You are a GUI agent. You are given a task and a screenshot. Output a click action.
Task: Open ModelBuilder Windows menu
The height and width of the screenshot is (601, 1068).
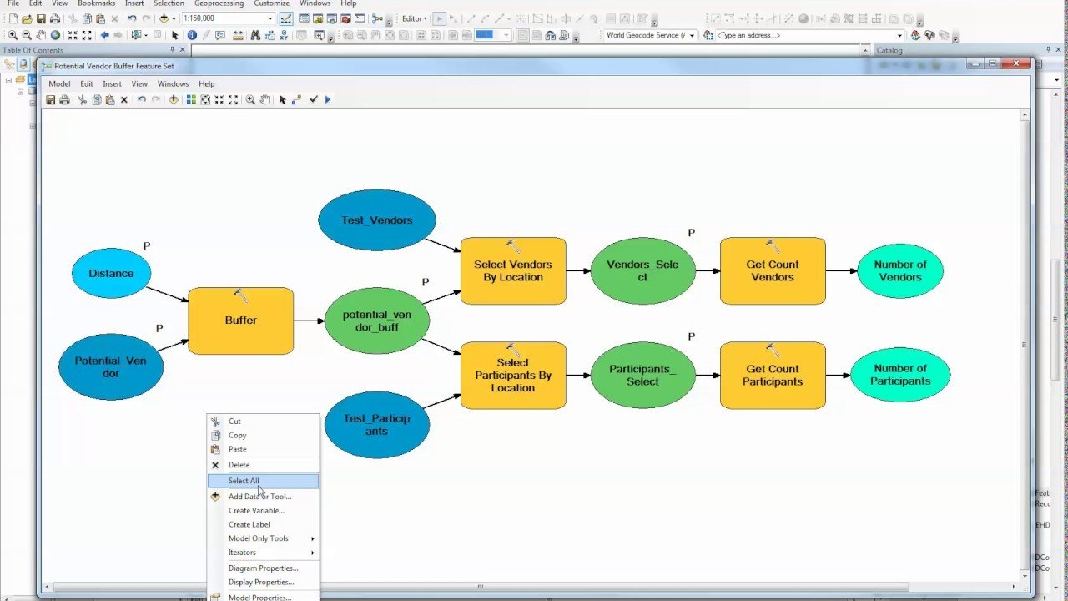coord(173,83)
